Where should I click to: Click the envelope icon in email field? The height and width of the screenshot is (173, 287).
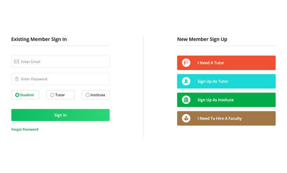[x=16, y=62]
